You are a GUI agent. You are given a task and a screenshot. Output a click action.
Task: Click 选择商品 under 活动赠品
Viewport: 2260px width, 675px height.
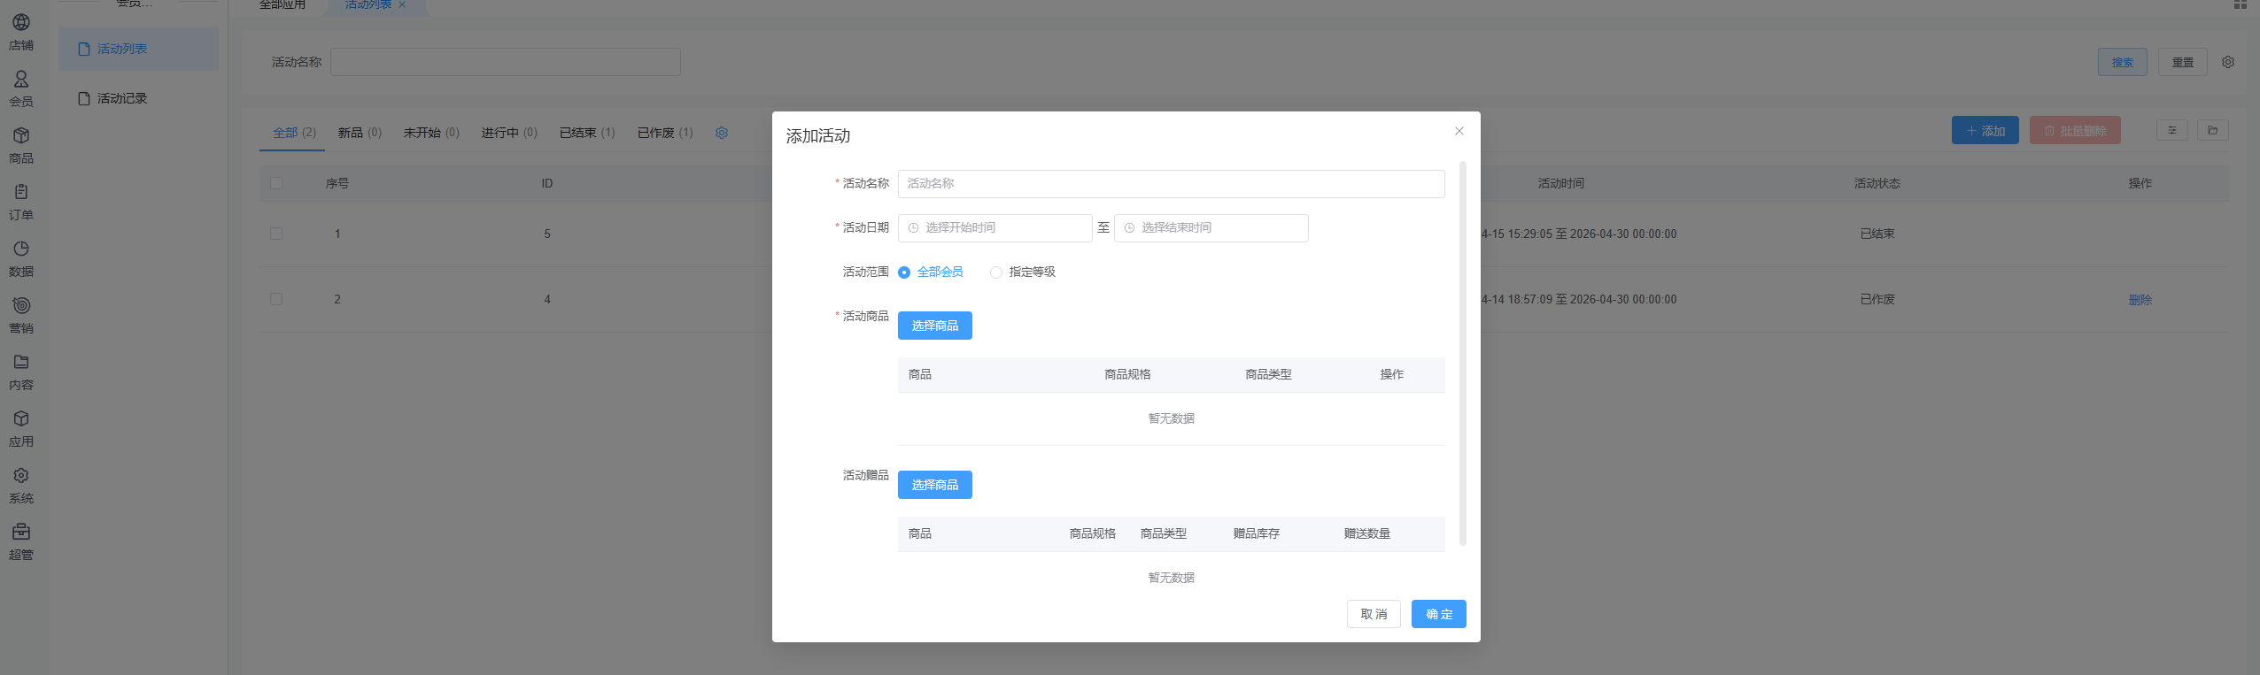pyautogui.click(x=934, y=485)
